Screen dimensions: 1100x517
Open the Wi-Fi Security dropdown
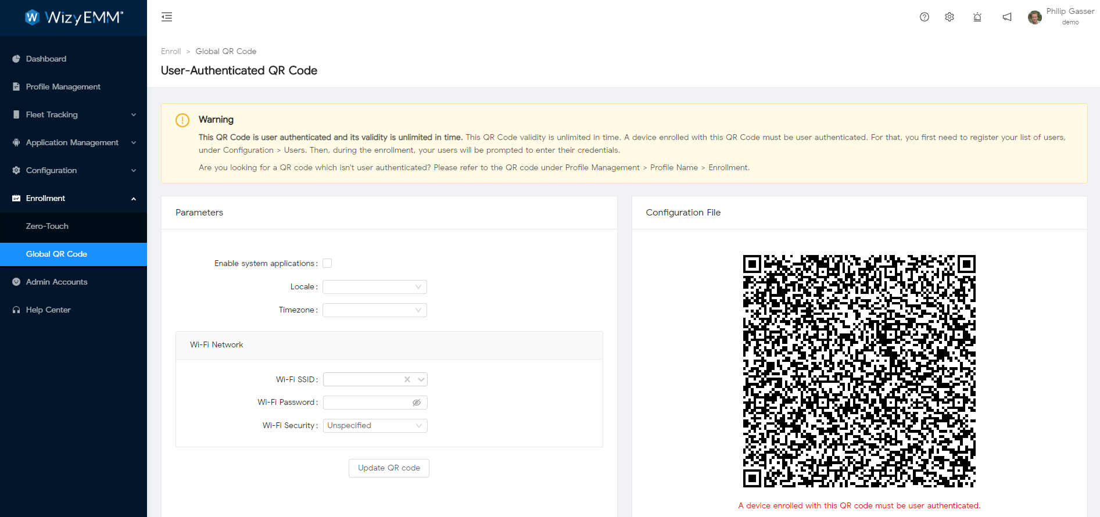[375, 426]
